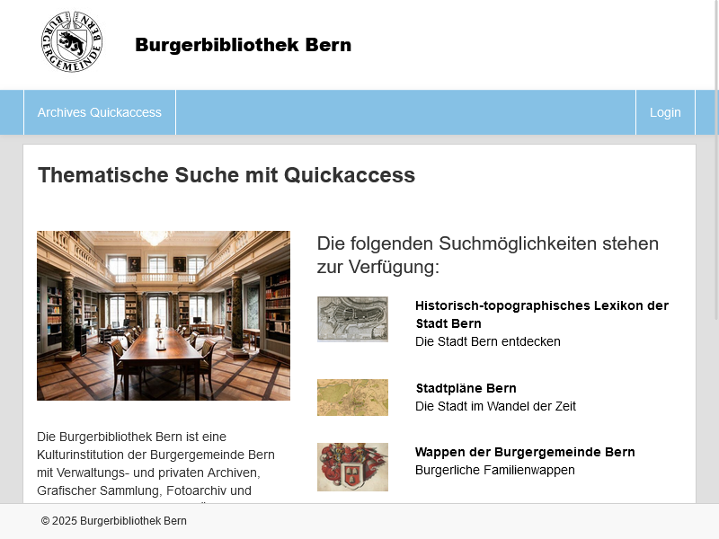The height and width of the screenshot is (539, 719).
Task: Click the Burgerbibliothek Bern header title
Action: tap(243, 45)
